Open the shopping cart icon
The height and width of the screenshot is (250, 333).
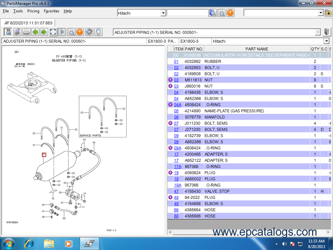17,32
